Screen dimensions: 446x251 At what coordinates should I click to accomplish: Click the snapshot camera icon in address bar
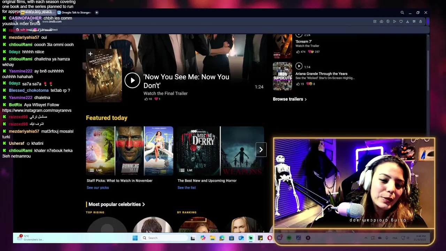(x=381, y=22)
